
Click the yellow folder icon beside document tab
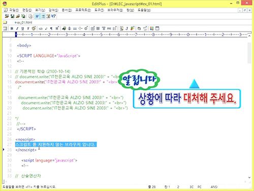pos(5,22)
